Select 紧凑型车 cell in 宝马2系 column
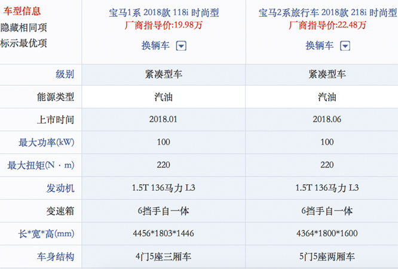 pyautogui.click(x=327, y=75)
